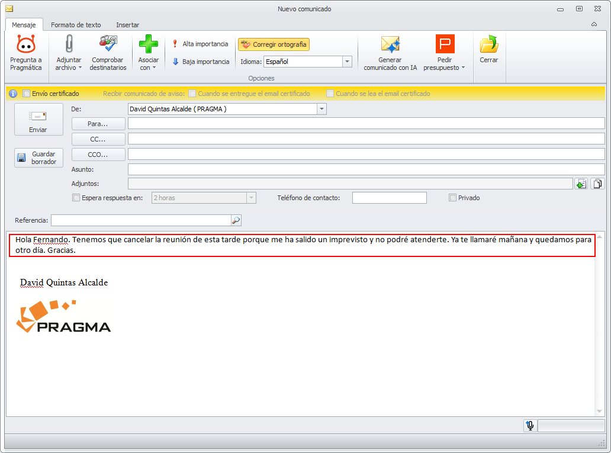
Task: Click the CC... button
Action: tap(98, 139)
